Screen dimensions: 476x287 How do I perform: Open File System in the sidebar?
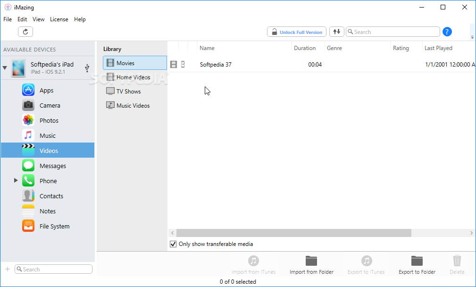(48, 226)
